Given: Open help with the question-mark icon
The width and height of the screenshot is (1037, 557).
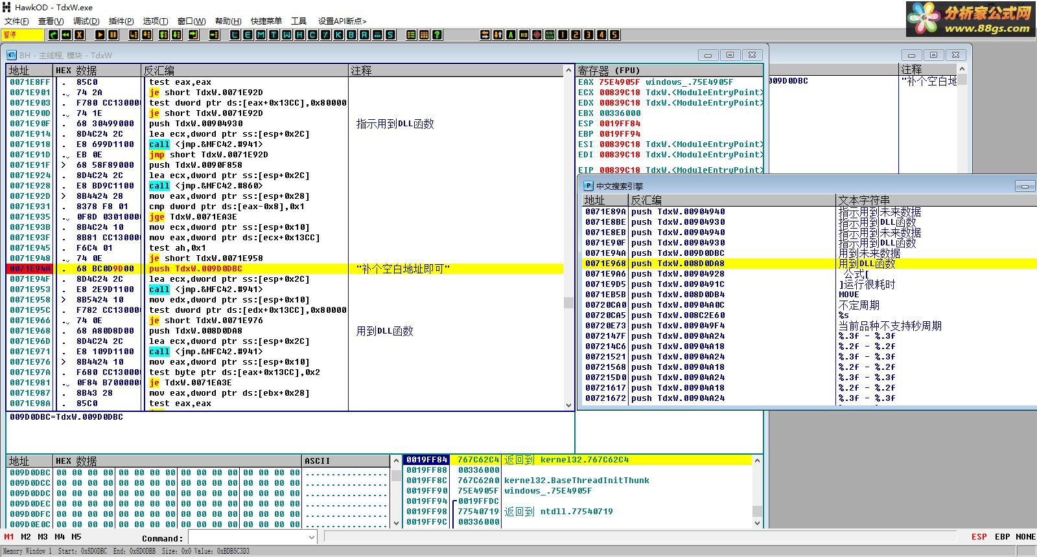Looking at the screenshot, I should pyautogui.click(x=437, y=35).
